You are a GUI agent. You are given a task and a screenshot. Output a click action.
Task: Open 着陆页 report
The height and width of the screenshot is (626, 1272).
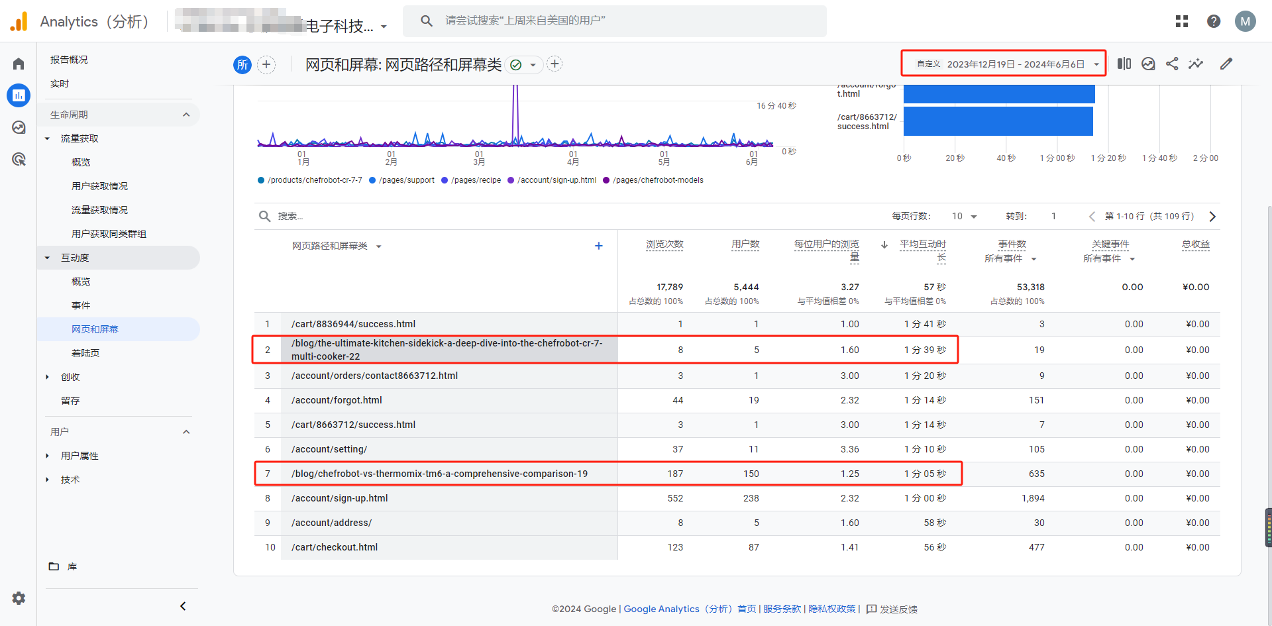85,353
